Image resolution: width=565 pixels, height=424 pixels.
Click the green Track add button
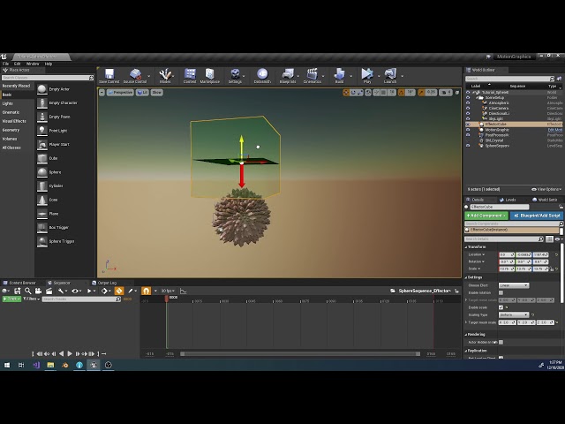click(x=11, y=299)
